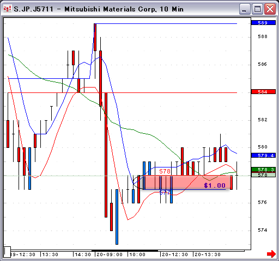Click the red scroll-forward arrow at bottom right
This screenshot has width=279, height=261.
271,253
